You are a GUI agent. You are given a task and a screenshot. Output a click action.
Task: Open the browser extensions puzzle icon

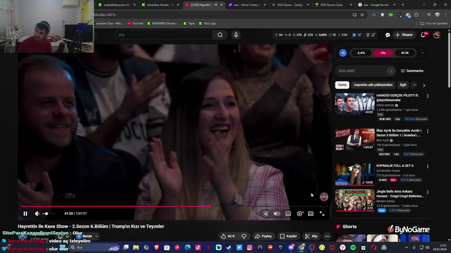click(416, 15)
